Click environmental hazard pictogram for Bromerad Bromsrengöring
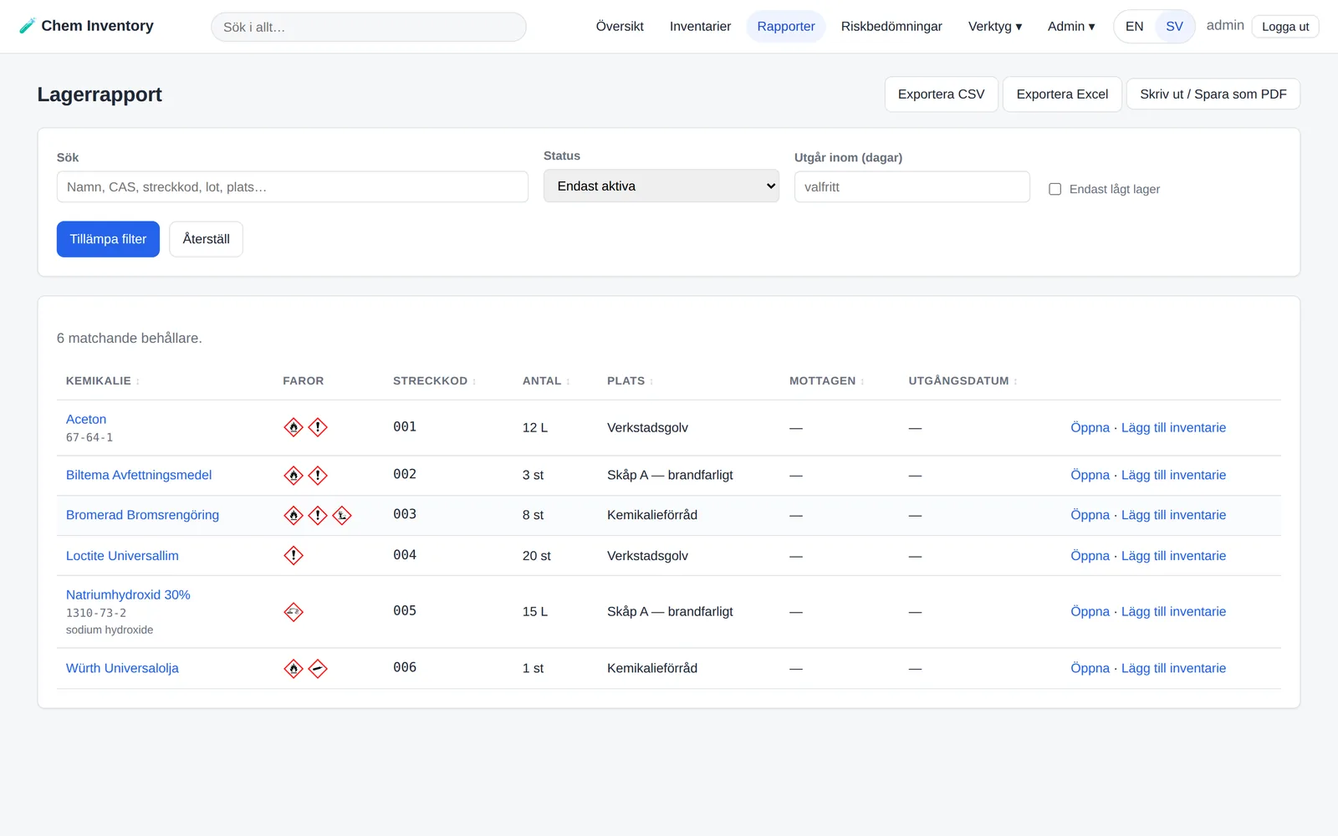The height and width of the screenshot is (836, 1338). tap(342, 515)
